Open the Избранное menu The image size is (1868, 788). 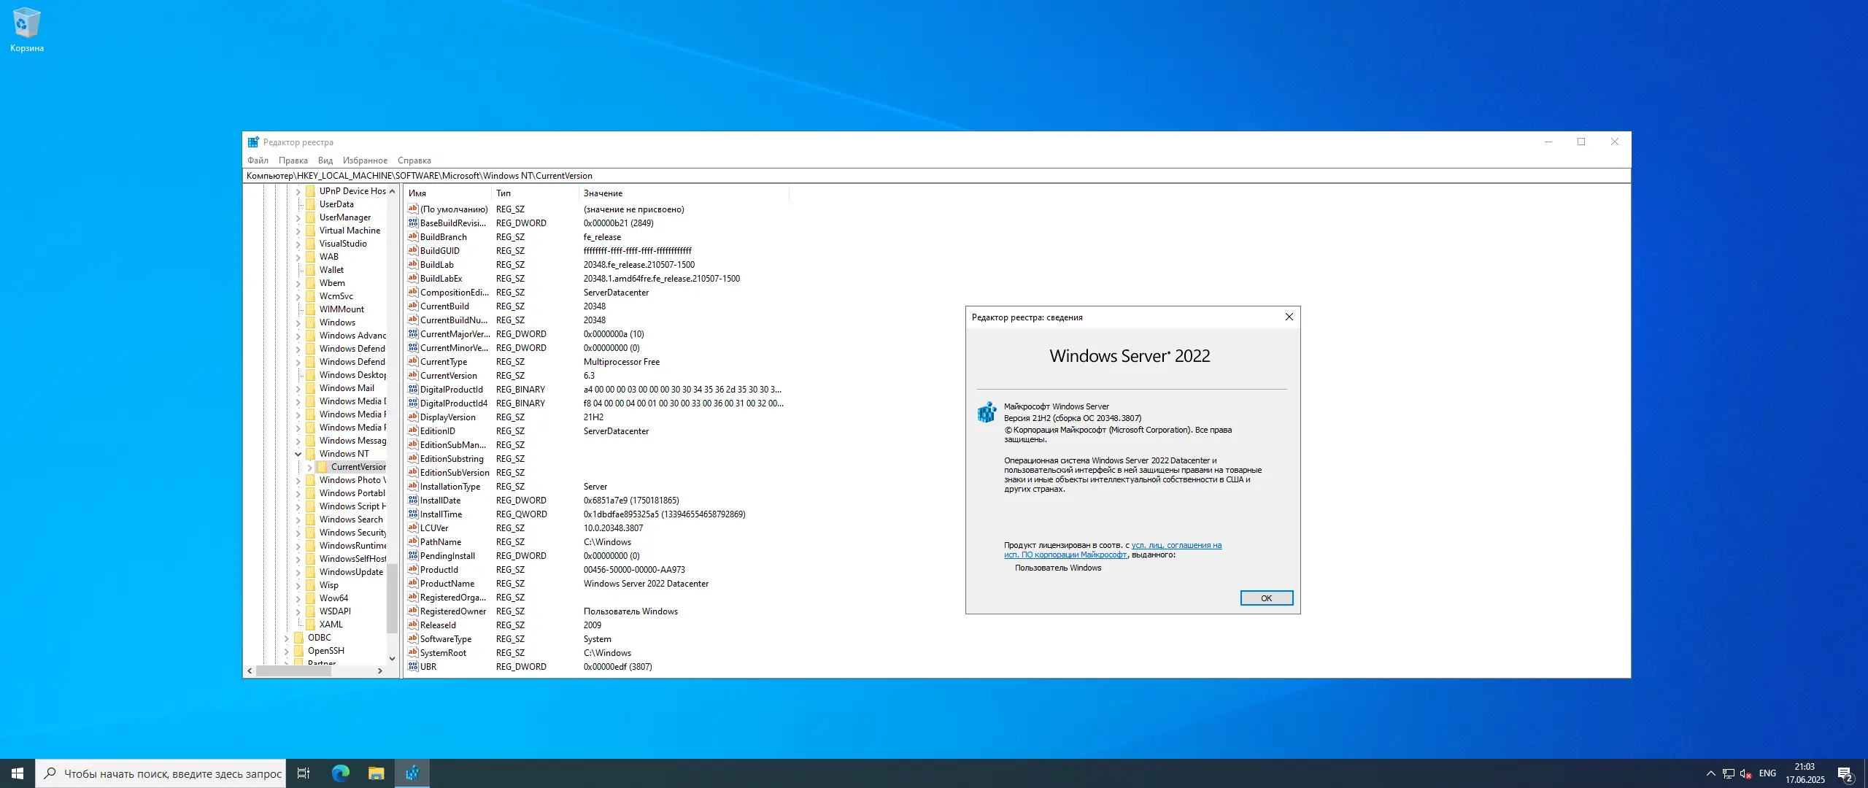(x=365, y=161)
